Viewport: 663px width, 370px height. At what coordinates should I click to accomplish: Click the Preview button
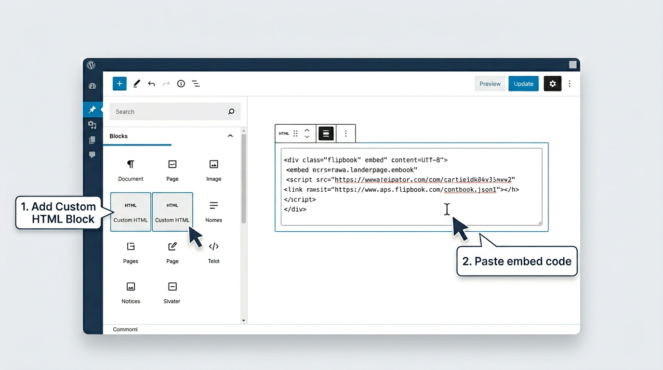coord(490,83)
